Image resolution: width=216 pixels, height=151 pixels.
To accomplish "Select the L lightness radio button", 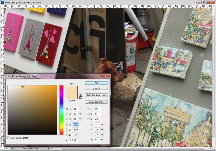I will (x=89, y=109).
